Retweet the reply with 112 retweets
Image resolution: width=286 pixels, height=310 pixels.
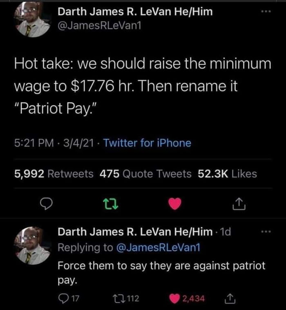[125, 298]
